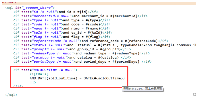
Task: Click the line with 'merchant_id = #{merchantId}'
Action: pyautogui.click(x=80, y=16)
